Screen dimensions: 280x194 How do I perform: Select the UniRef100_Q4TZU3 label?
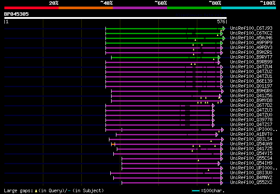click(251, 110)
